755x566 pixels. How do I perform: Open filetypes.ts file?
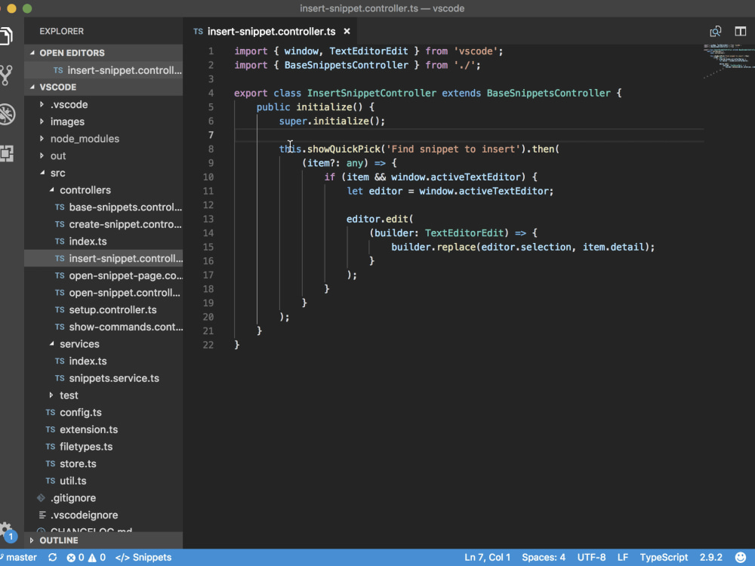click(103, 447)
